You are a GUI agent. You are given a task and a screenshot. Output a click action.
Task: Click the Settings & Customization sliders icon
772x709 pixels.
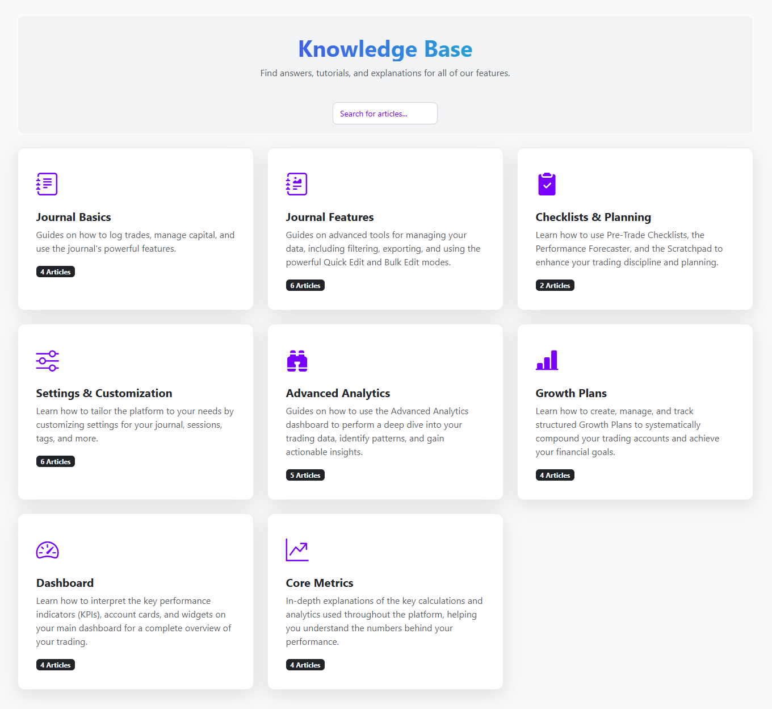tap(47, 361)
